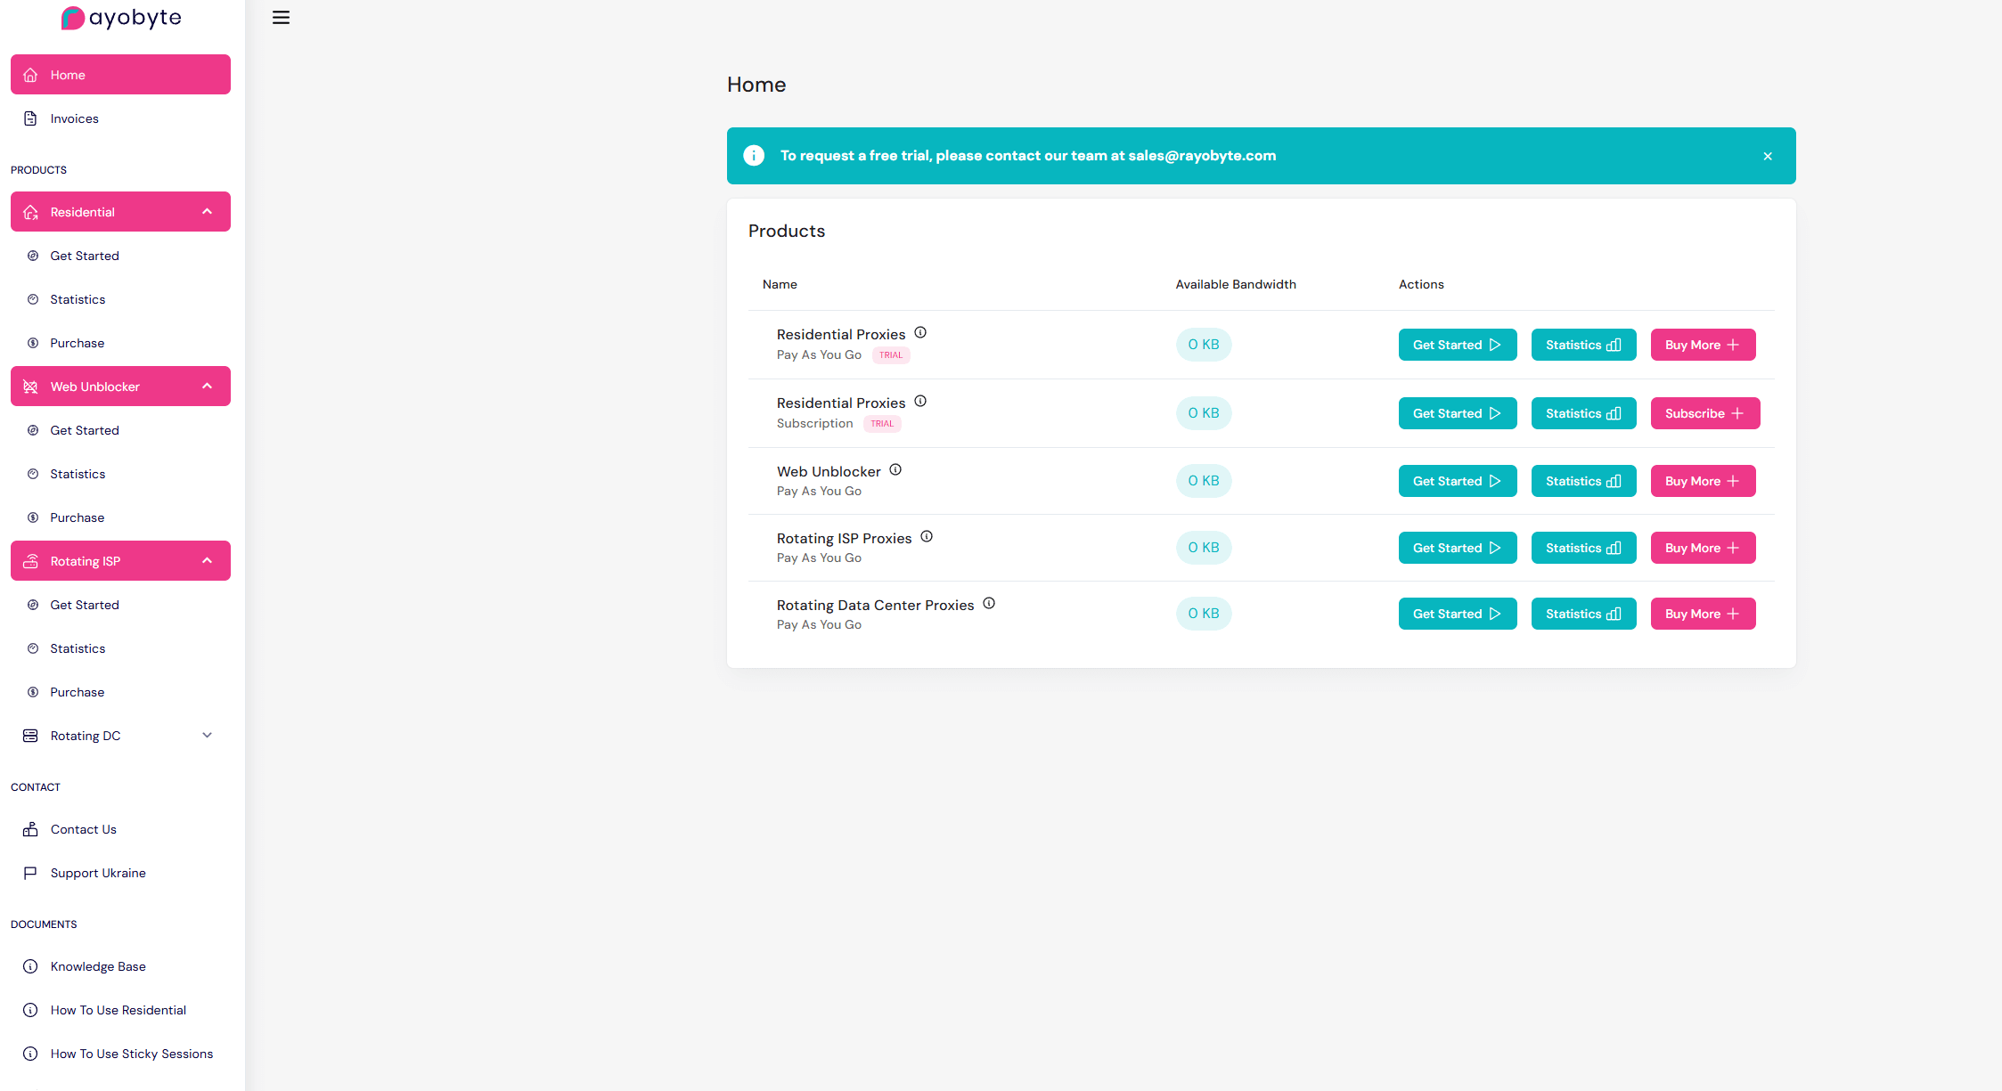Viewport: 2002px width, 1091px height.
Task: View Statistics for Residential Proxies Subscription
Action: tap(1584, 413)
